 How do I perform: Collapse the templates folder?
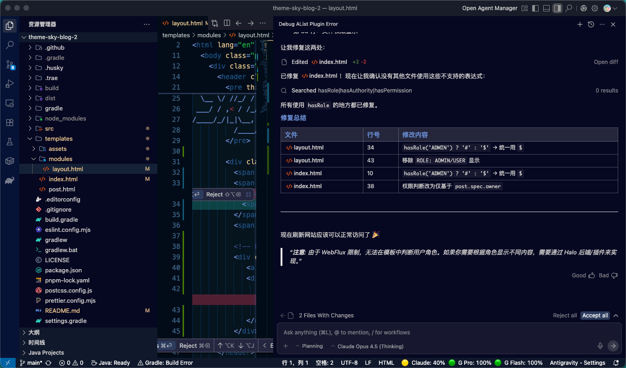[58, 138]
